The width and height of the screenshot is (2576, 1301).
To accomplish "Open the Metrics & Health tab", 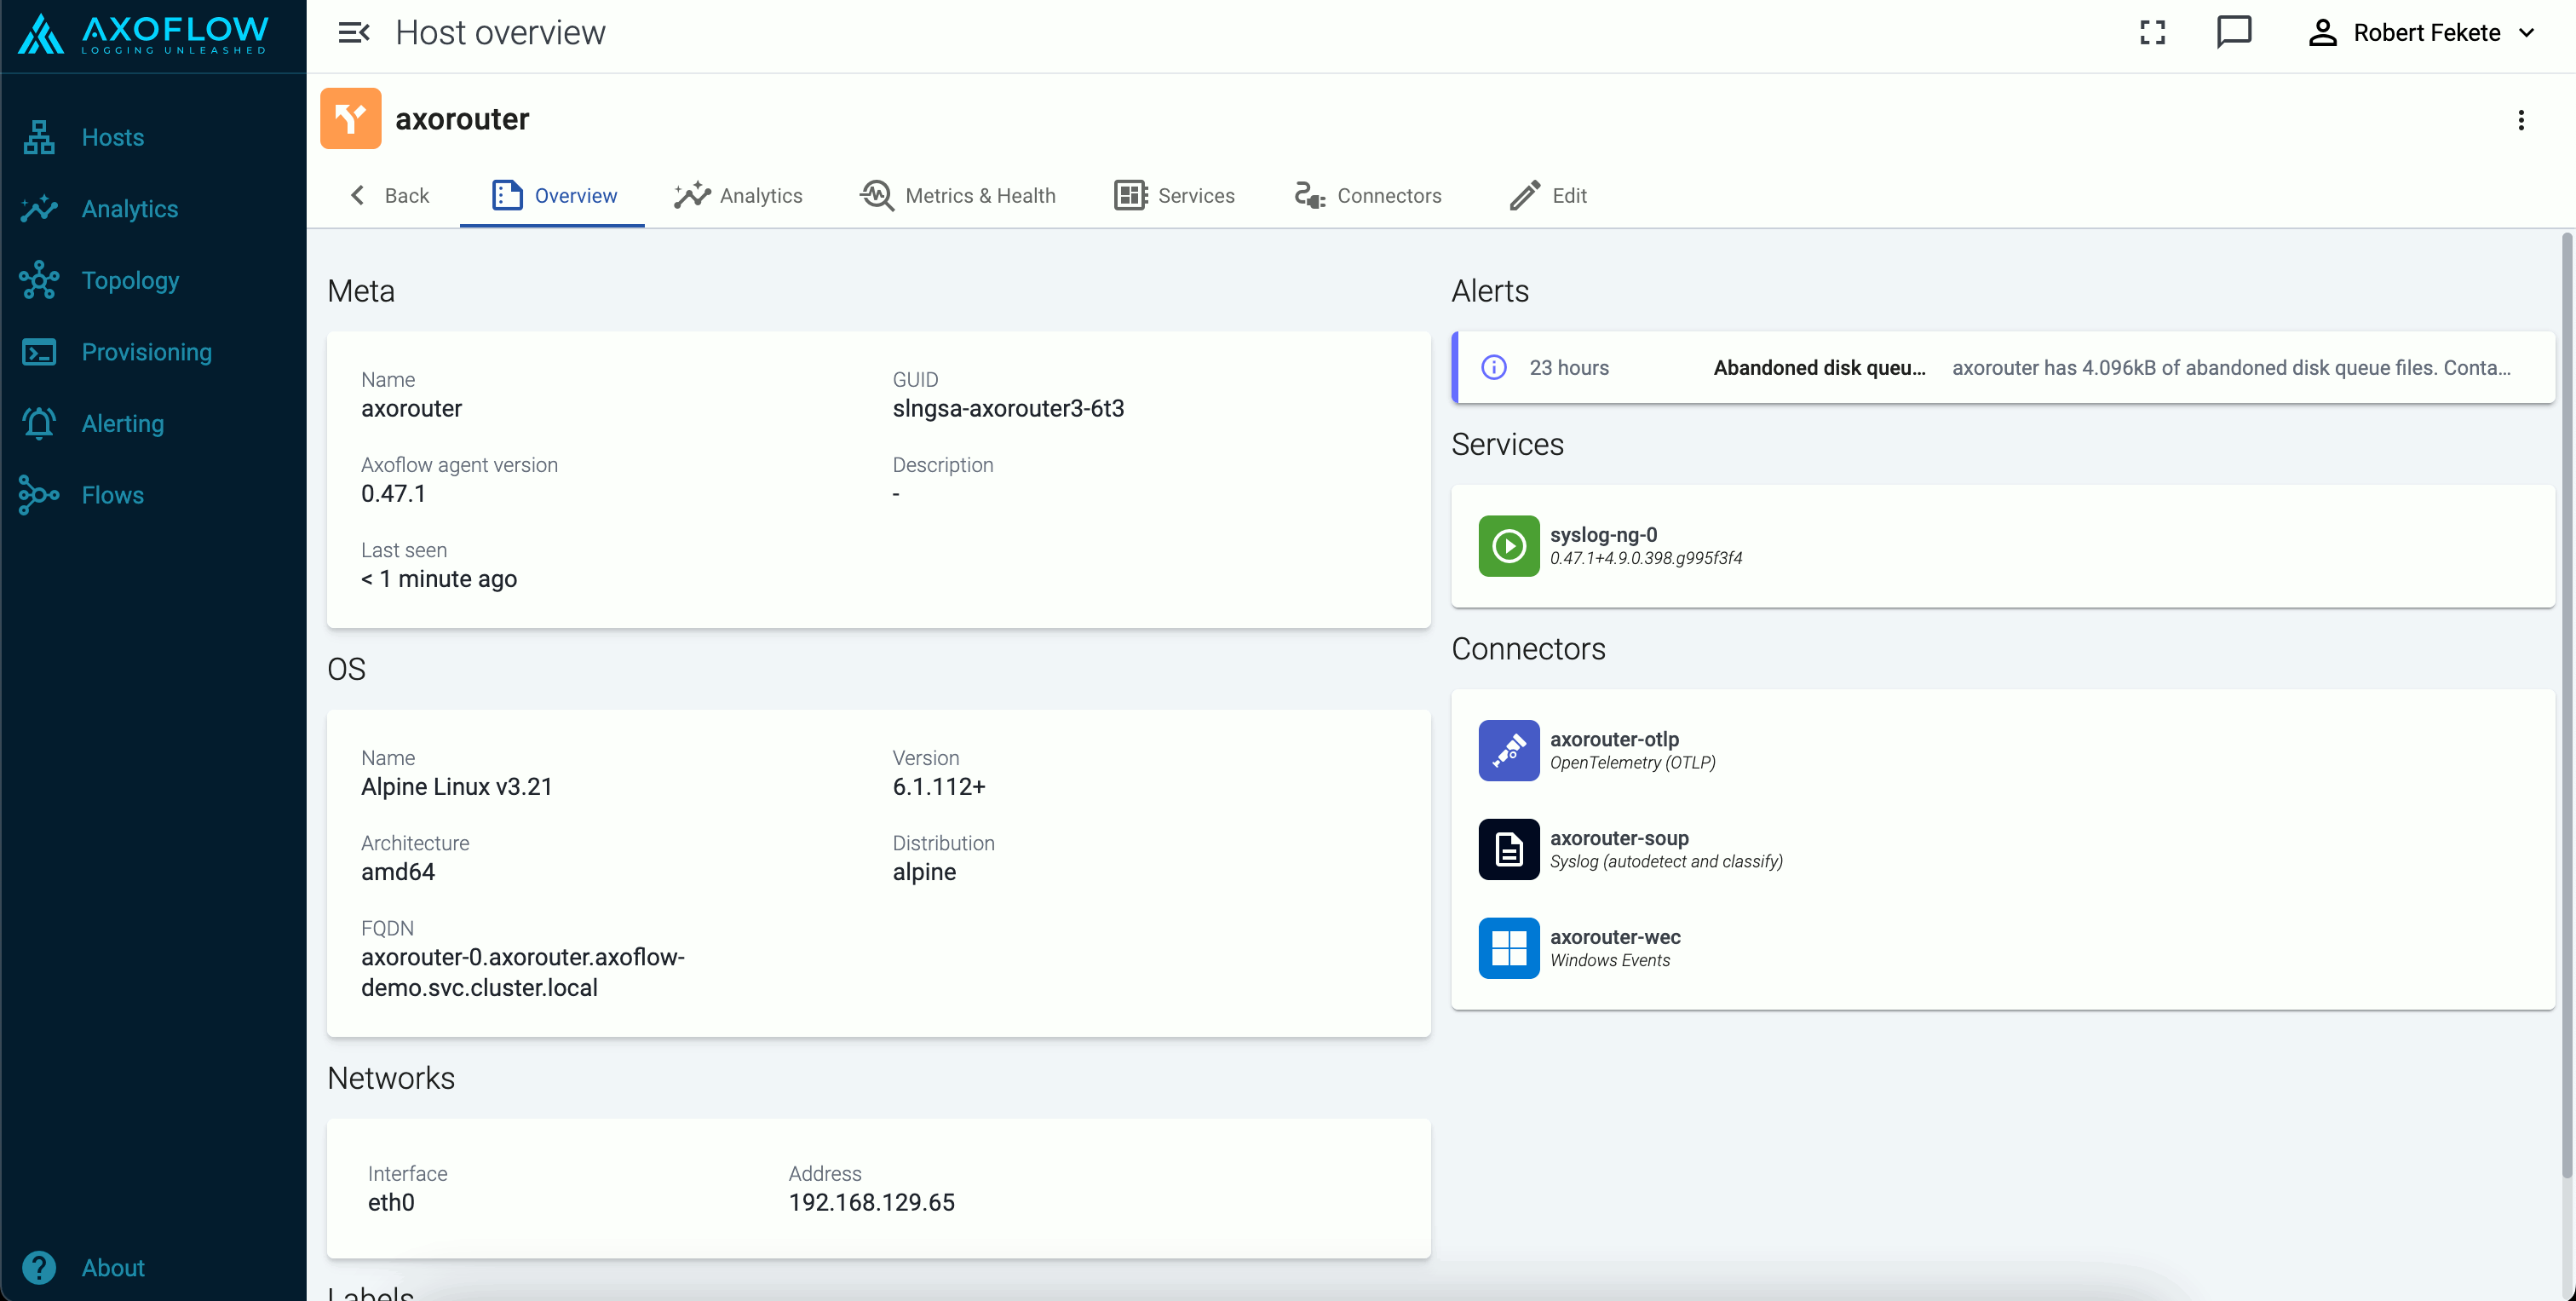I will pos(958,195).
